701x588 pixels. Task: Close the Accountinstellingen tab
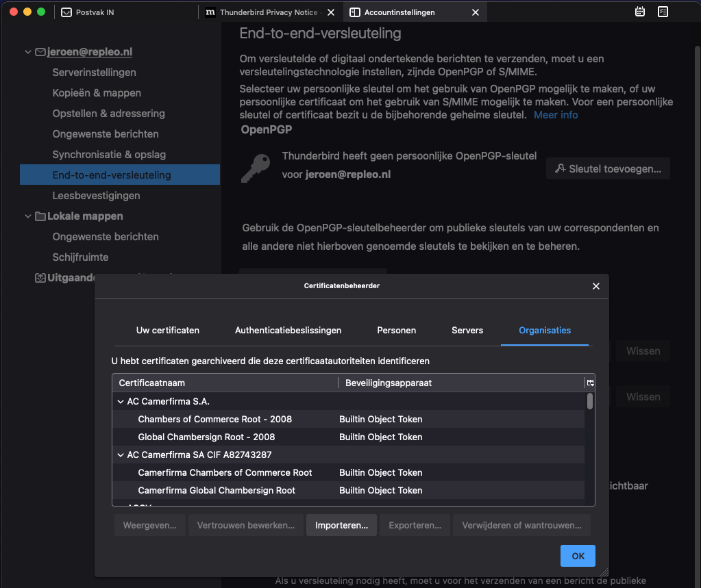[476, 12]
